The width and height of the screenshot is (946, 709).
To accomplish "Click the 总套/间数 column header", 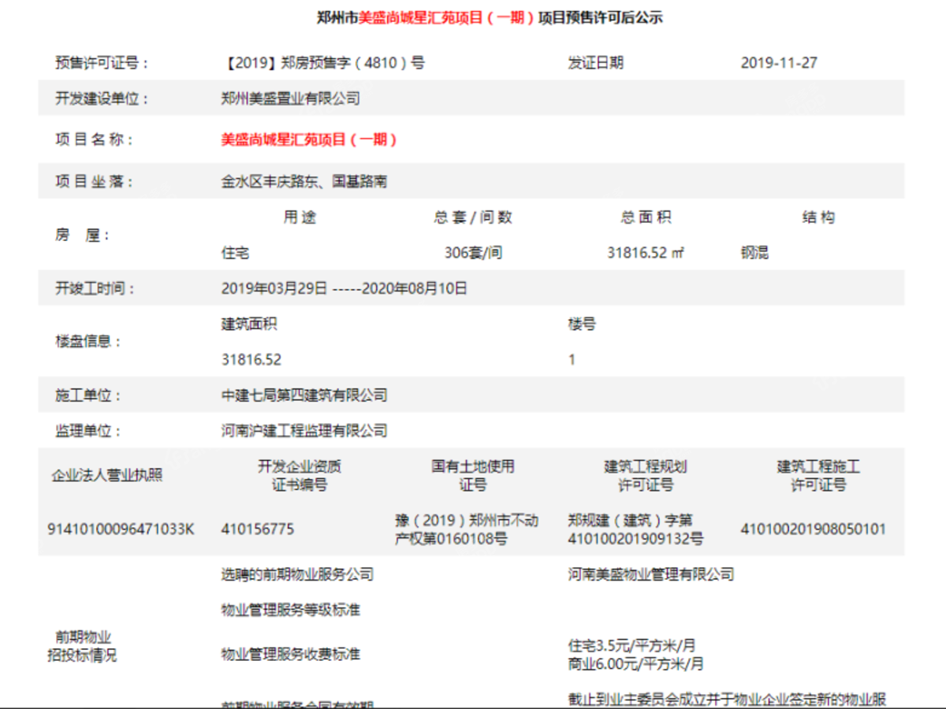I will [x=473, y=217].
